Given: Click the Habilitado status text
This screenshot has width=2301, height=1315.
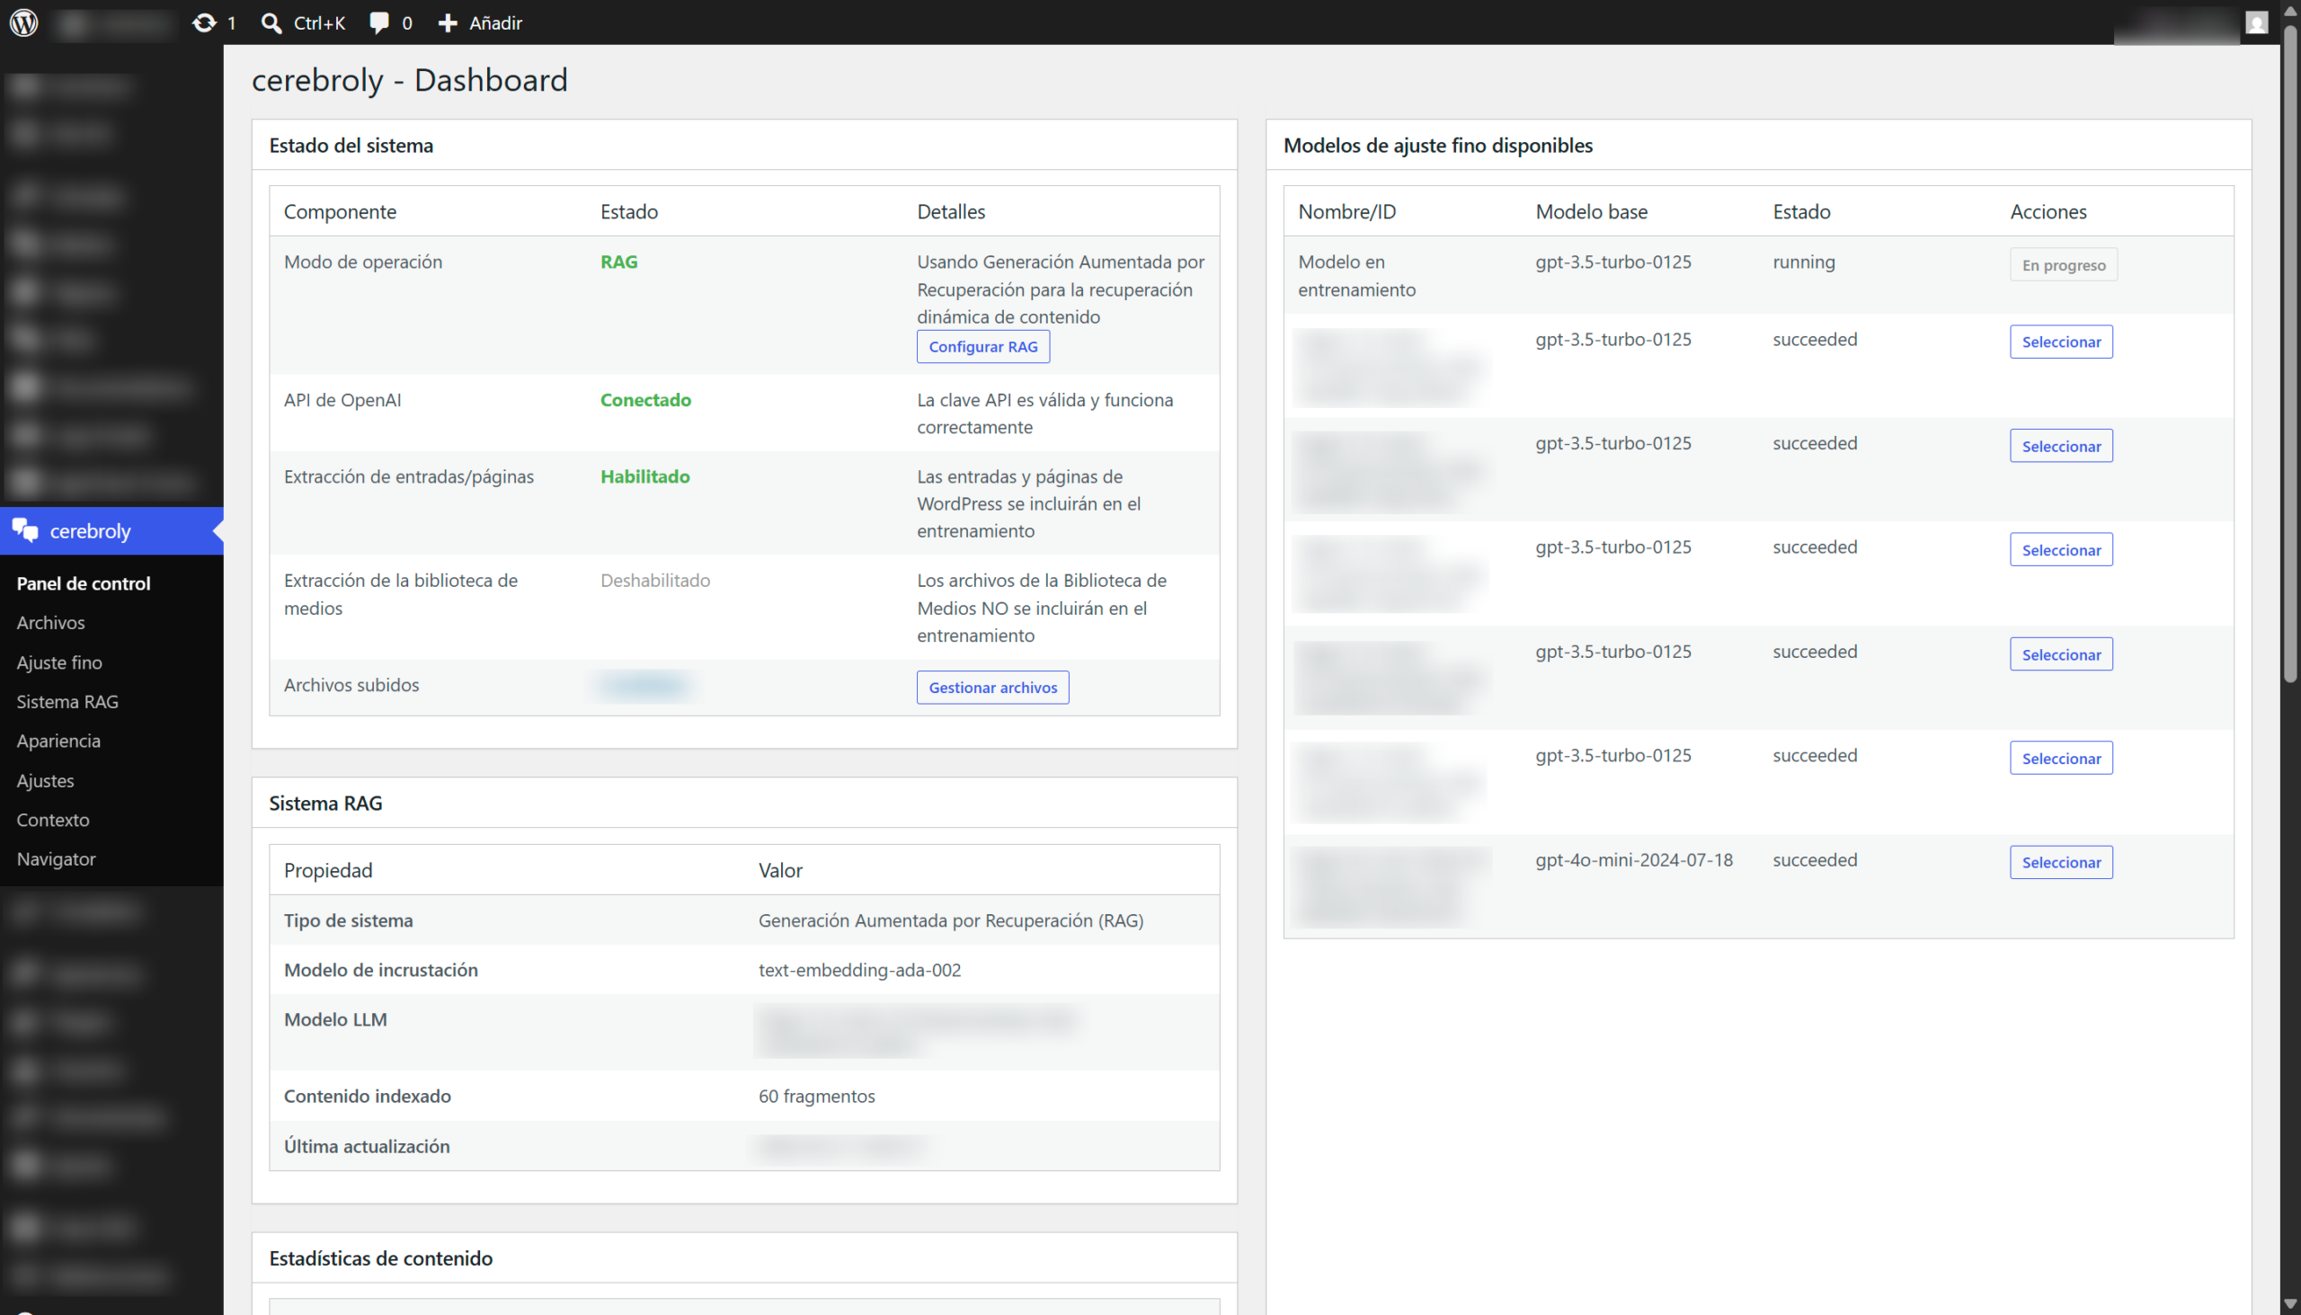Looking at the screenshot, I should pos(644,477).
